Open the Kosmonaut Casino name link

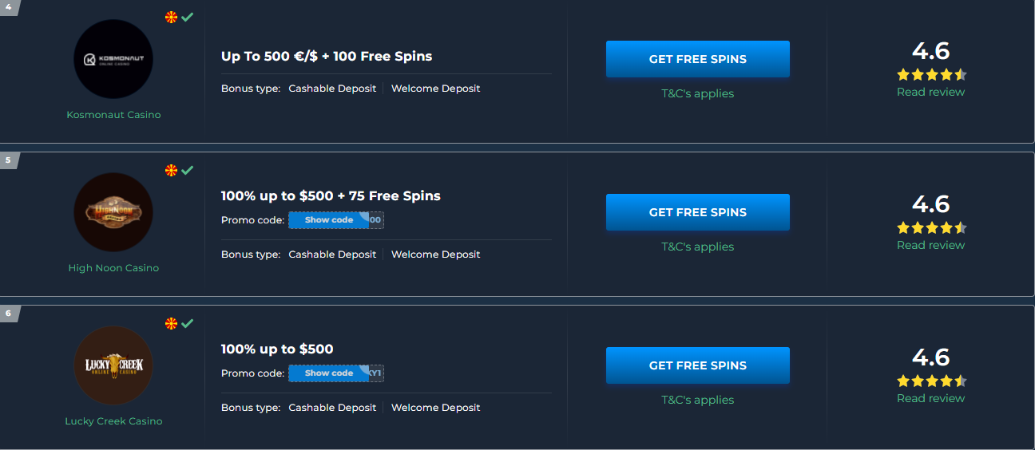(113, 115)
